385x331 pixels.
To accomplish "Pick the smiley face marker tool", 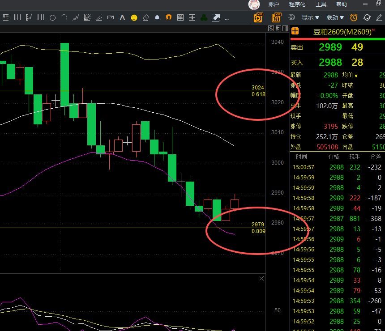I will click(x=134, y=17).
